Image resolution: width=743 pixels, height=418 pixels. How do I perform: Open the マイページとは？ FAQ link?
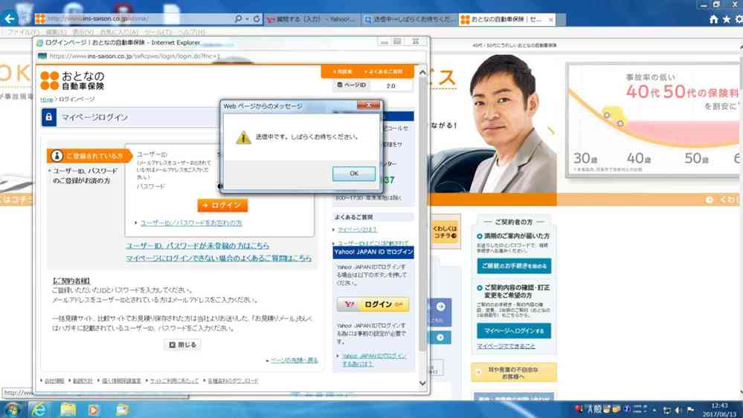point(357,229)
